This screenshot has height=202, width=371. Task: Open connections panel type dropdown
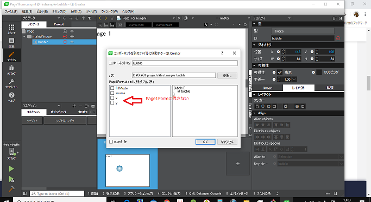pos(59,106)
